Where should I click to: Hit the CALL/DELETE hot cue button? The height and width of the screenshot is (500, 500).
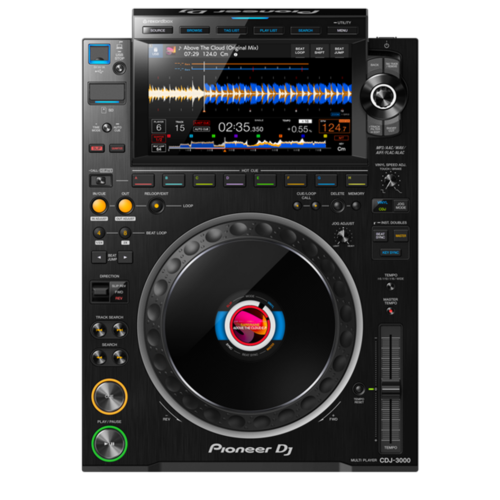[x=101, y=180]
